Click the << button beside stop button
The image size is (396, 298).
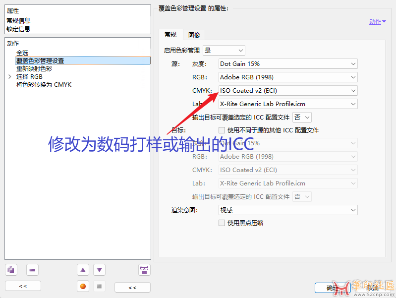[132, 288]
